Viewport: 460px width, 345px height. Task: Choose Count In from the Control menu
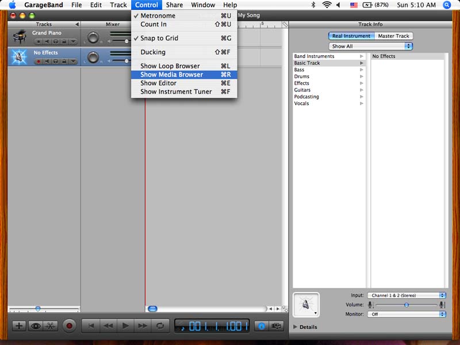click(184, 24)
